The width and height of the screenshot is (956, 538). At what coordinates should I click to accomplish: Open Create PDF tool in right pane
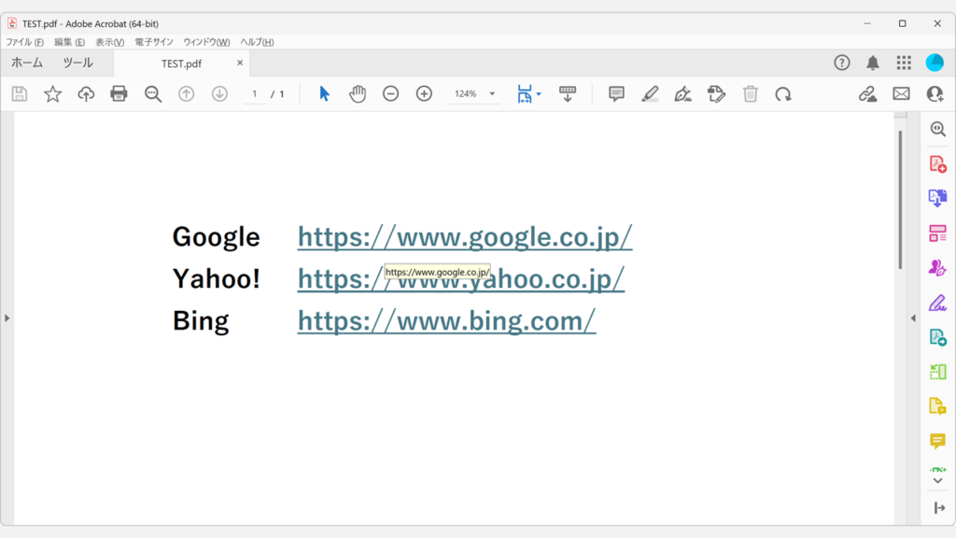click(x=937, y=164)
